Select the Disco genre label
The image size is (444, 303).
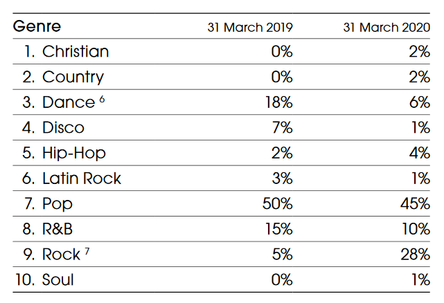[x=63, y=128]
